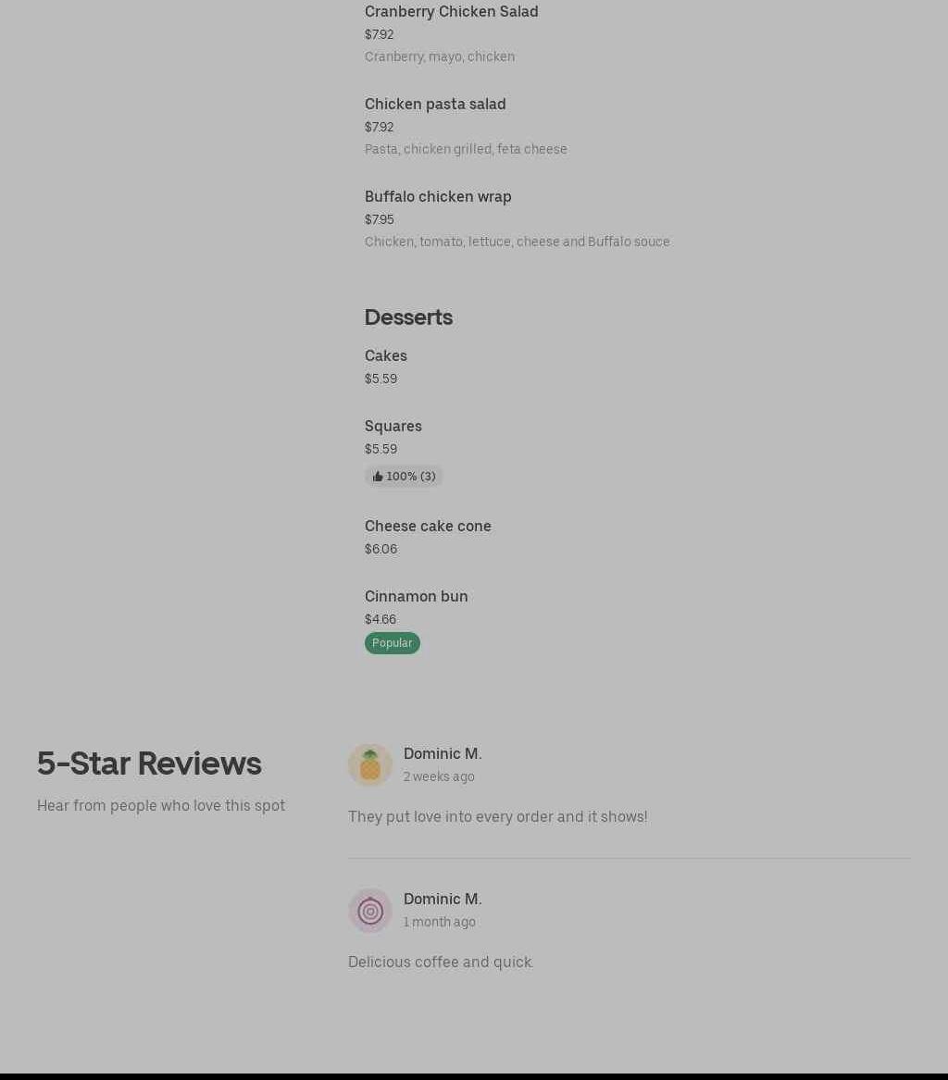The height and width of the screenshot is (1080, 948).
Task: Open the Cranberry Chicken Salad item
Action: tap(451, 11)
